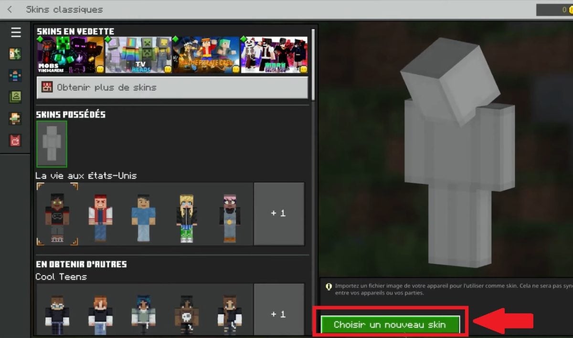The height and width of the screenshot is (338, 573).
Task: Expand La vie aux États-Unis with +1 tile
Action: click(278, 214)
